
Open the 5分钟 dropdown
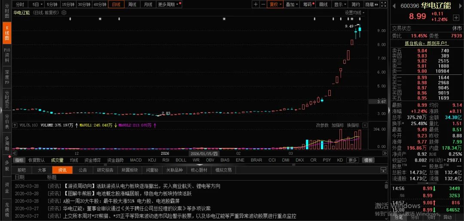click(x=52, y=4)
